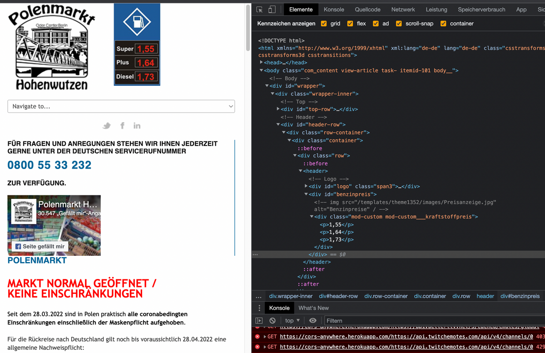
Task: Switch to the Elemente tab
Action: [301, 10]
